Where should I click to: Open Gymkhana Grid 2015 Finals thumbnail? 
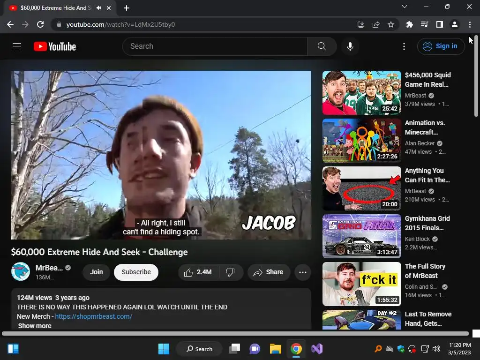click(x=362, y=236)
